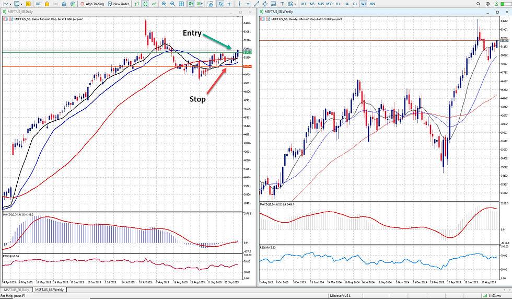Click first trading panel icon in Weekly chart
This screenshot has height=299, width=512.
[262, 19]
